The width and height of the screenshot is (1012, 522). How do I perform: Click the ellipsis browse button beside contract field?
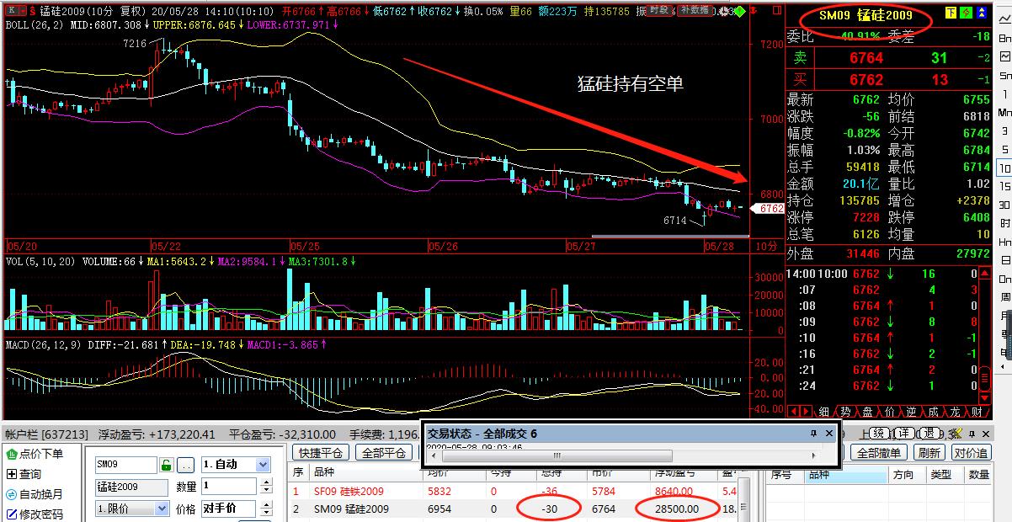click(187, 465)
